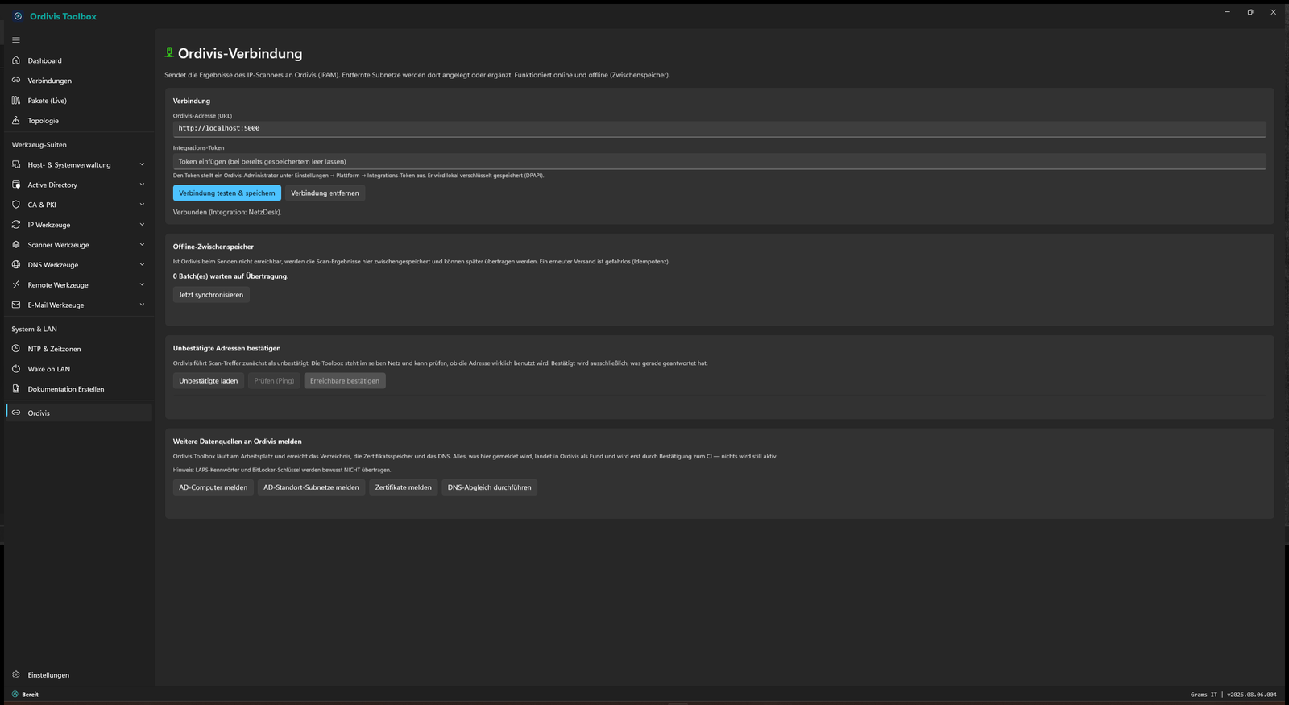The width and height of the screenshot is (1289, 705).
Task: Open the Dashboard page
Action: pyautogui.click(x=79, y=60)
